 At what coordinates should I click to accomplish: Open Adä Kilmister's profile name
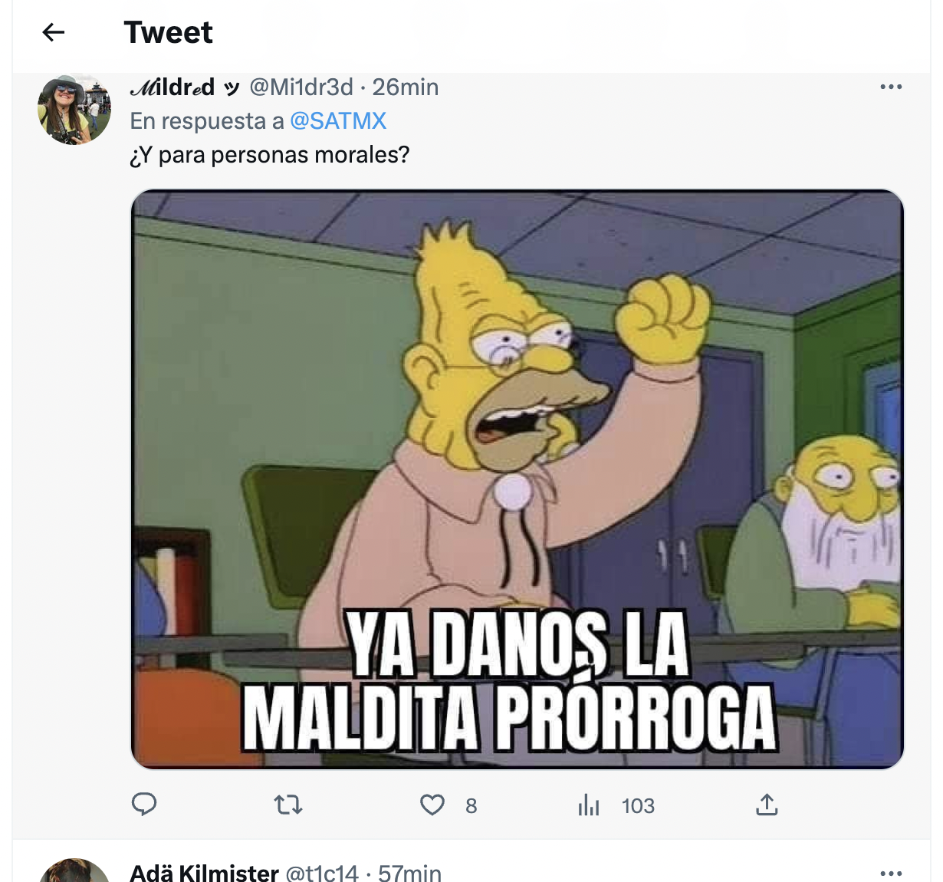pos(204,872)
